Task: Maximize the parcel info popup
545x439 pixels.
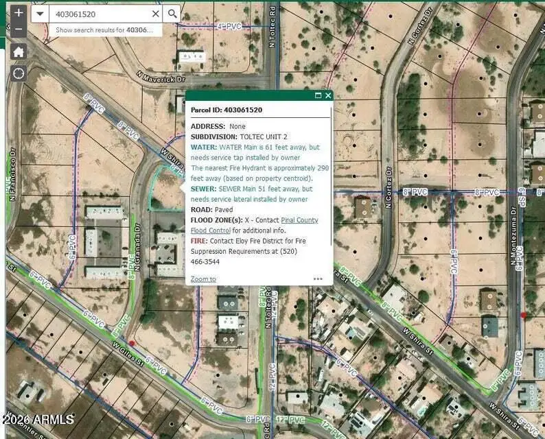Action: coord(318,96)
